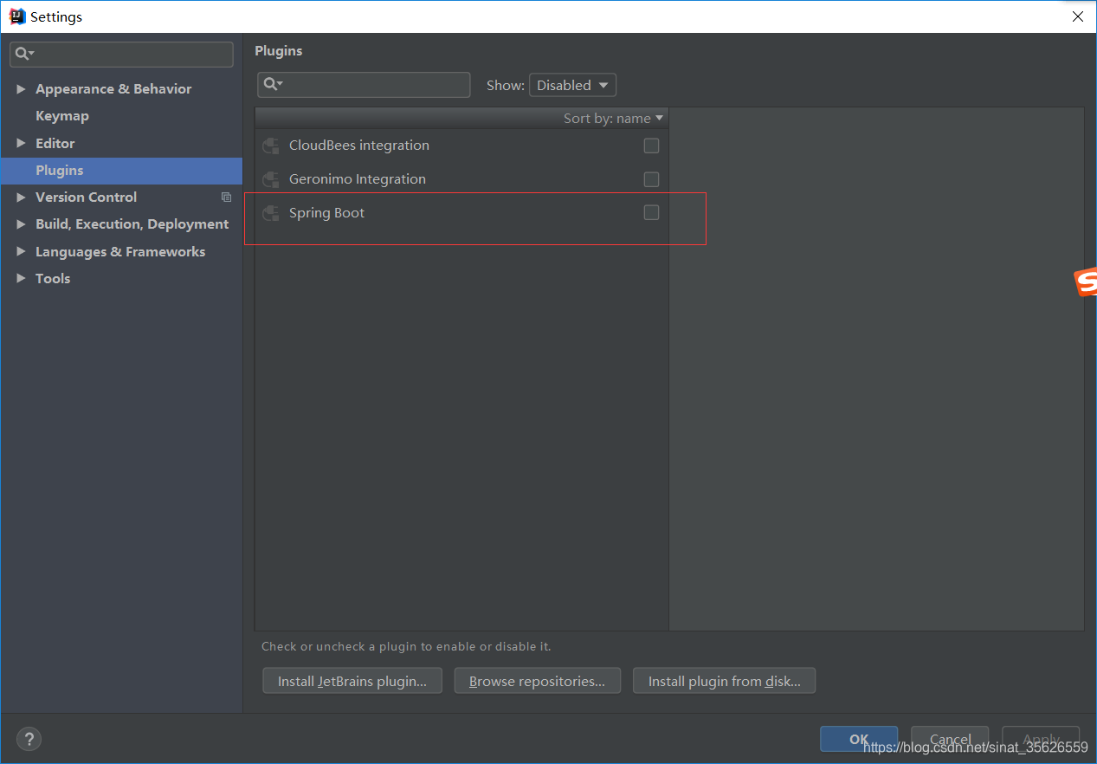Select the Geronimo Integration row text
Viewport: 1097px width, 764px height.
[358, 179]
